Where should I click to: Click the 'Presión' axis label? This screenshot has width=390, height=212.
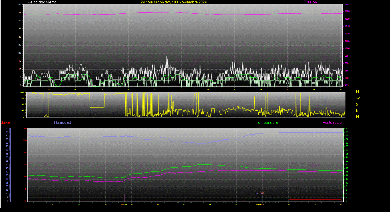(310, 2)
